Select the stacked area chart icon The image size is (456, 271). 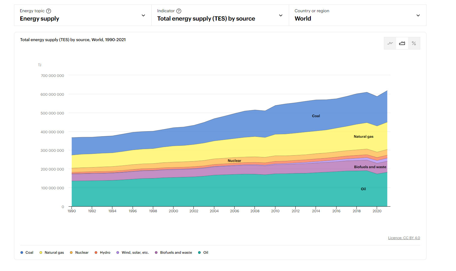coord(402,44)
